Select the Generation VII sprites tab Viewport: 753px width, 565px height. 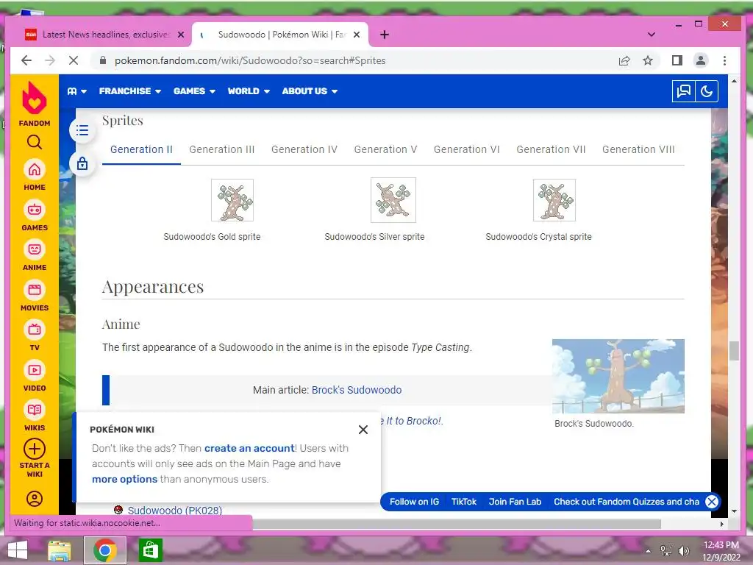551,150
